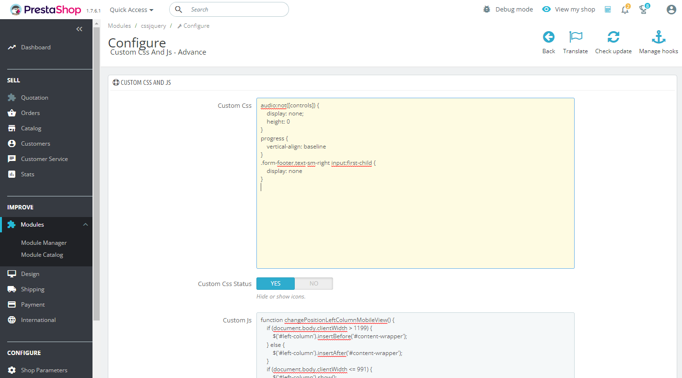This screenshot has height=378, width=682.
Task: Open the trophy merchant expertise icon
Action: coord(644,10)
